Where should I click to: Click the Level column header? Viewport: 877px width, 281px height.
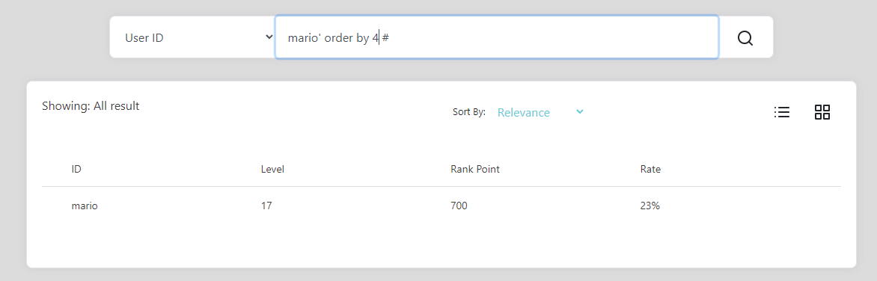coord(273,169)
